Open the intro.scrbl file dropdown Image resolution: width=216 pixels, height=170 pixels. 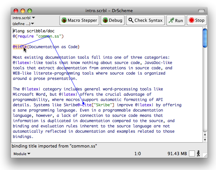pyautogui.click(x=24, y=18)
